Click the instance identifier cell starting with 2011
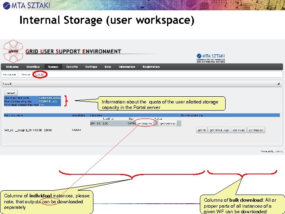Screen dimensions: 285x214 pos(99,123)
